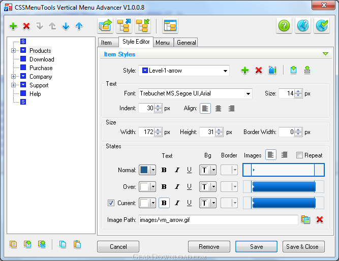The image size is (339, 261).
Task: Switch to the Item tab
Action: tap(108, 43)
